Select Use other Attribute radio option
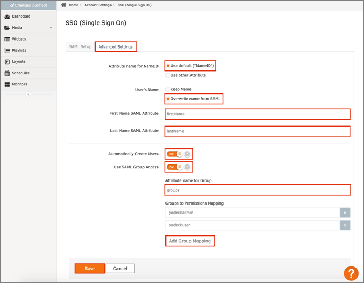The width and height of the screenshot is (364, 283). (x=168, y=75)
